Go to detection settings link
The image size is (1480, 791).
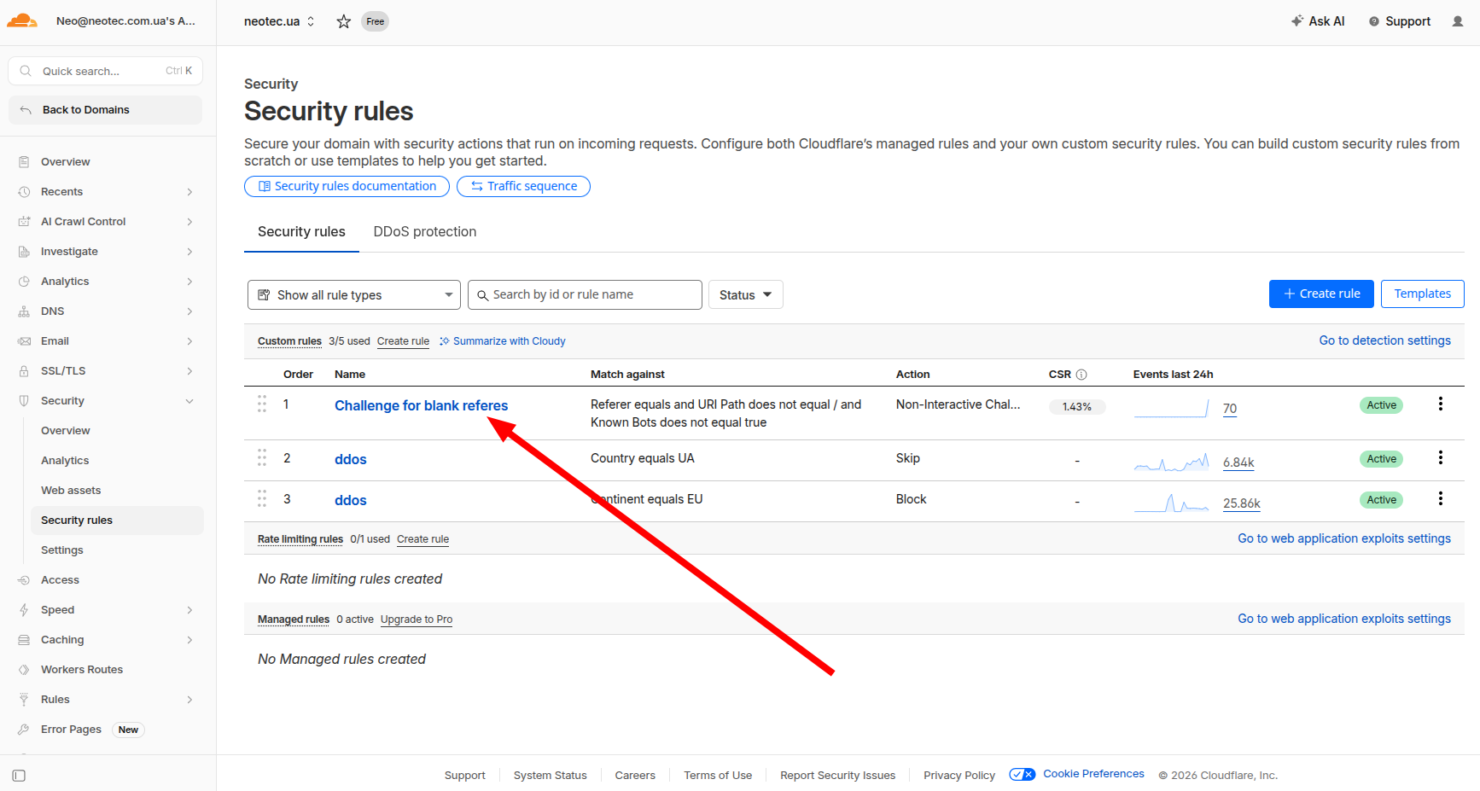click(x=1385, y=340)
